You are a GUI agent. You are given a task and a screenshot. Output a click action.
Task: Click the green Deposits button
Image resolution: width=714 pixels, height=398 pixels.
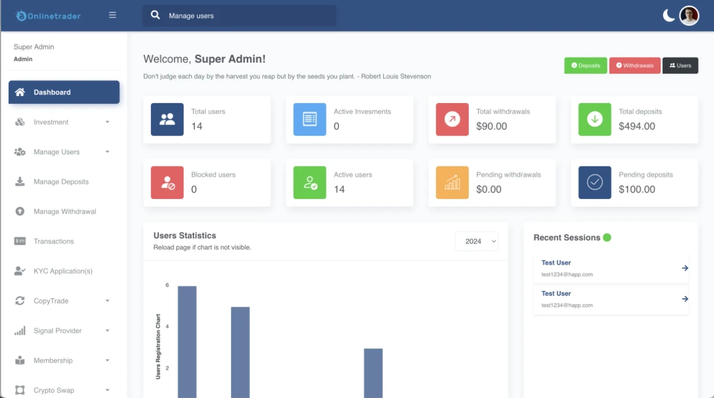(x=585, y=65)
